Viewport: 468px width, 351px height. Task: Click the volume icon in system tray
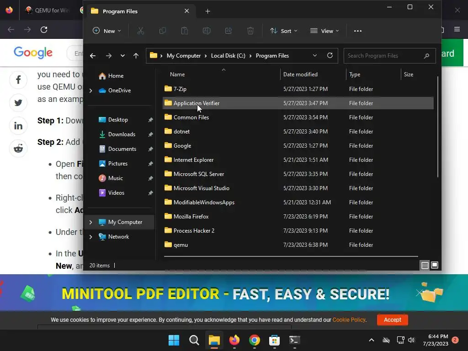pos(411,340)
